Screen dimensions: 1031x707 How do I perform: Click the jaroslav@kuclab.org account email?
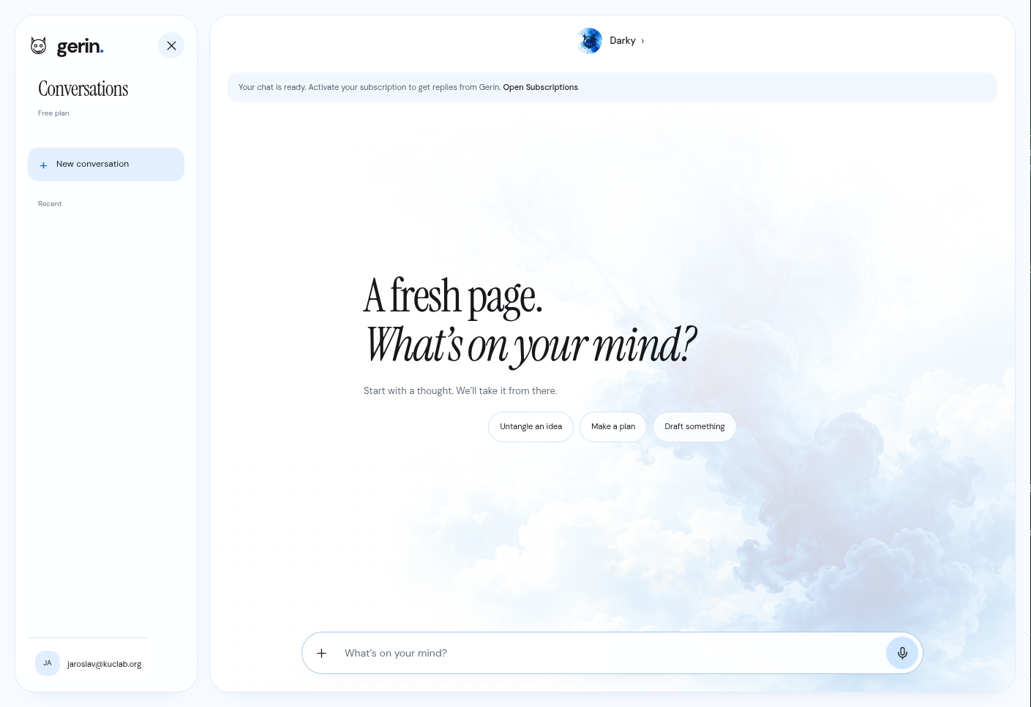tap(104, 664)
